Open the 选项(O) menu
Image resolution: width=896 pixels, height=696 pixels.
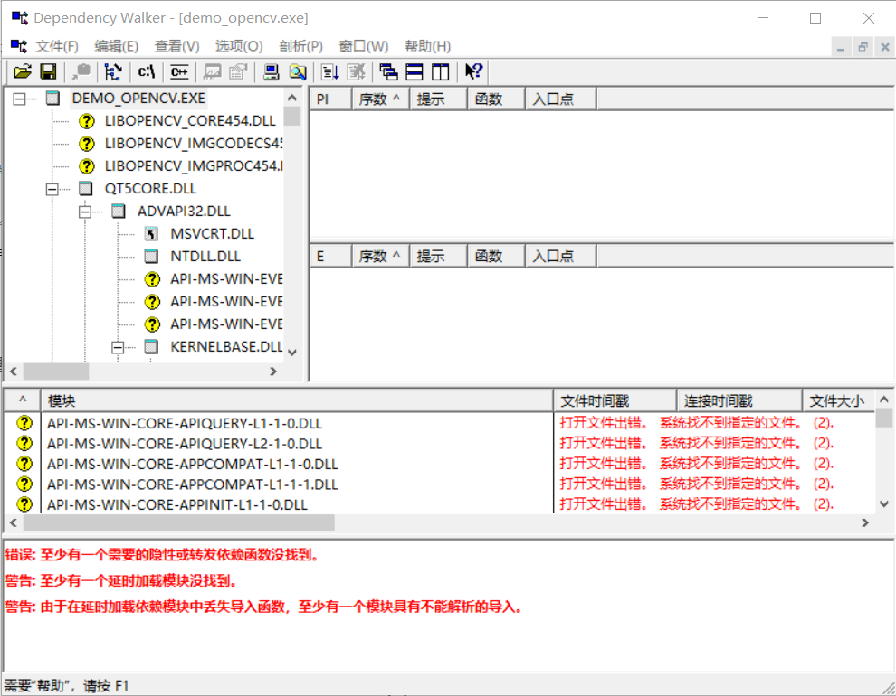238,46
